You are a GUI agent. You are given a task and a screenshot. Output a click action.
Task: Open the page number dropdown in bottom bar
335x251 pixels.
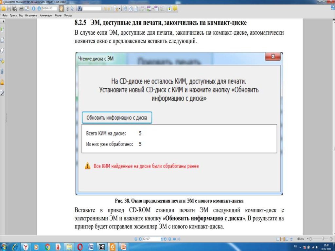[161, 239]
